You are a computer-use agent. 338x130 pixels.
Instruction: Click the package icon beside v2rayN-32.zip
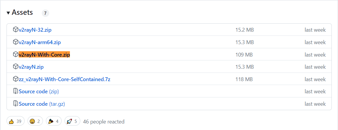click(x=15, y=30)
